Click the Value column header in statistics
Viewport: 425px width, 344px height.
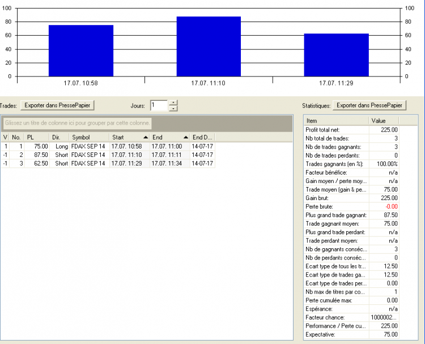click(x=384, y=121)
